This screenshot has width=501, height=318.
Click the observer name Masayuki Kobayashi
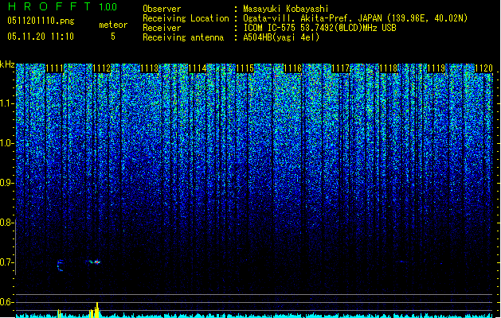[x=286, y=9]
